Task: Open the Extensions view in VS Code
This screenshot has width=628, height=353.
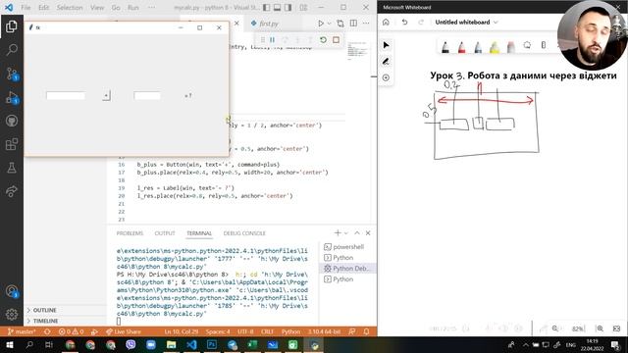Action: point(12,144)
